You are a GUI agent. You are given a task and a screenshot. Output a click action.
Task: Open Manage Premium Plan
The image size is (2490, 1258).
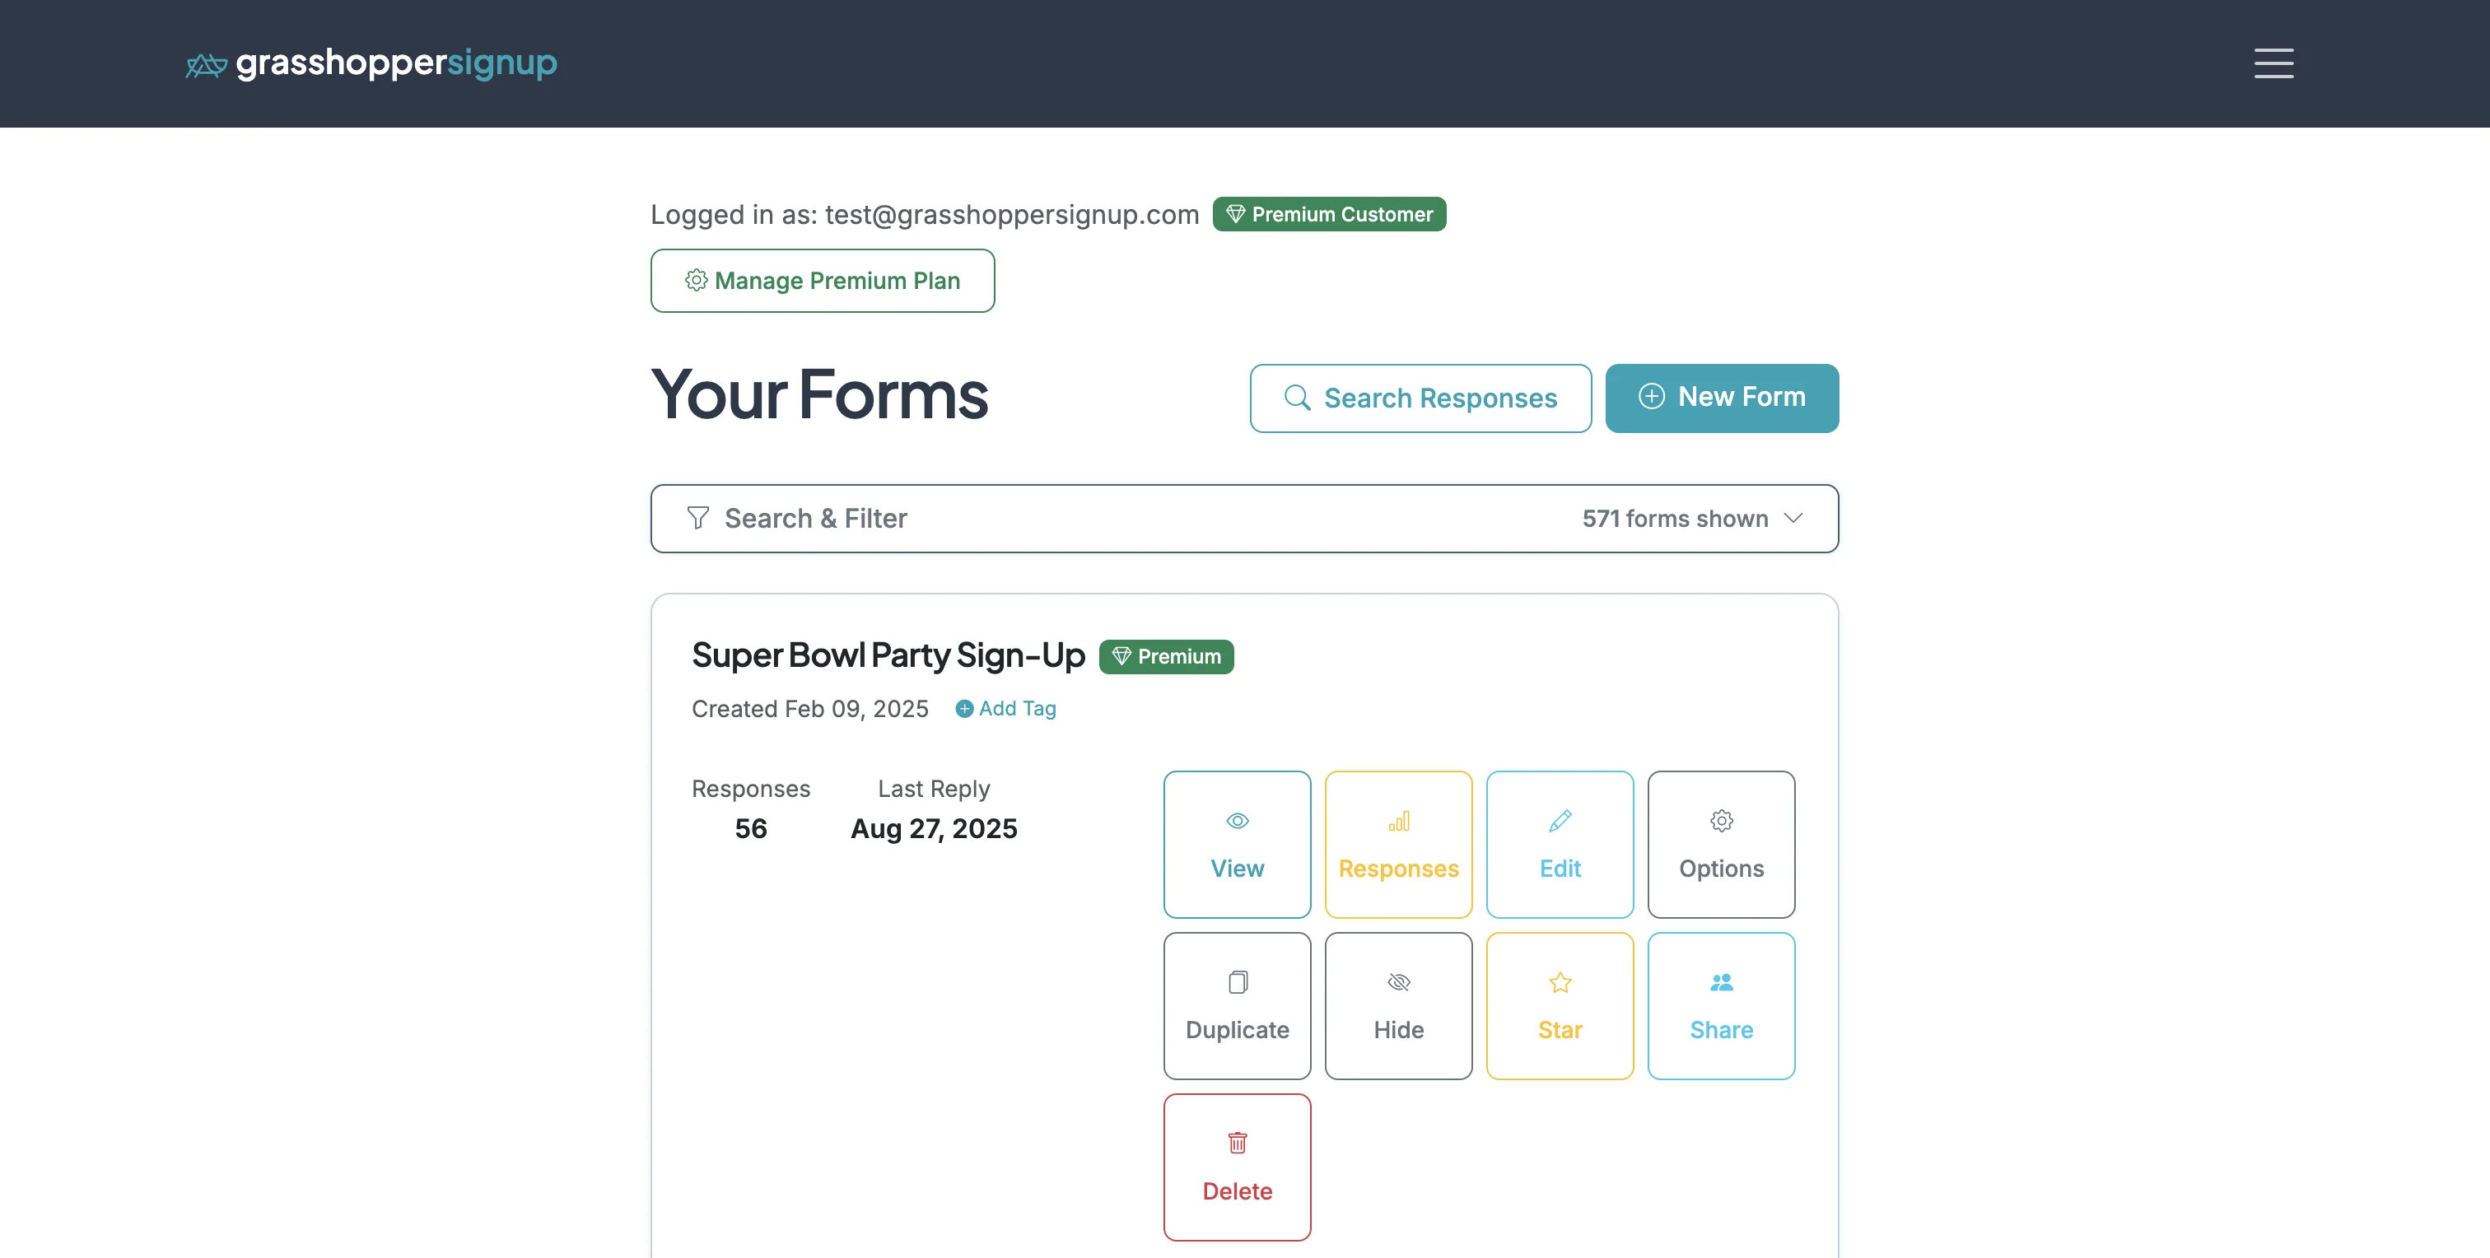pyautogui.click(x=822, y=280)
